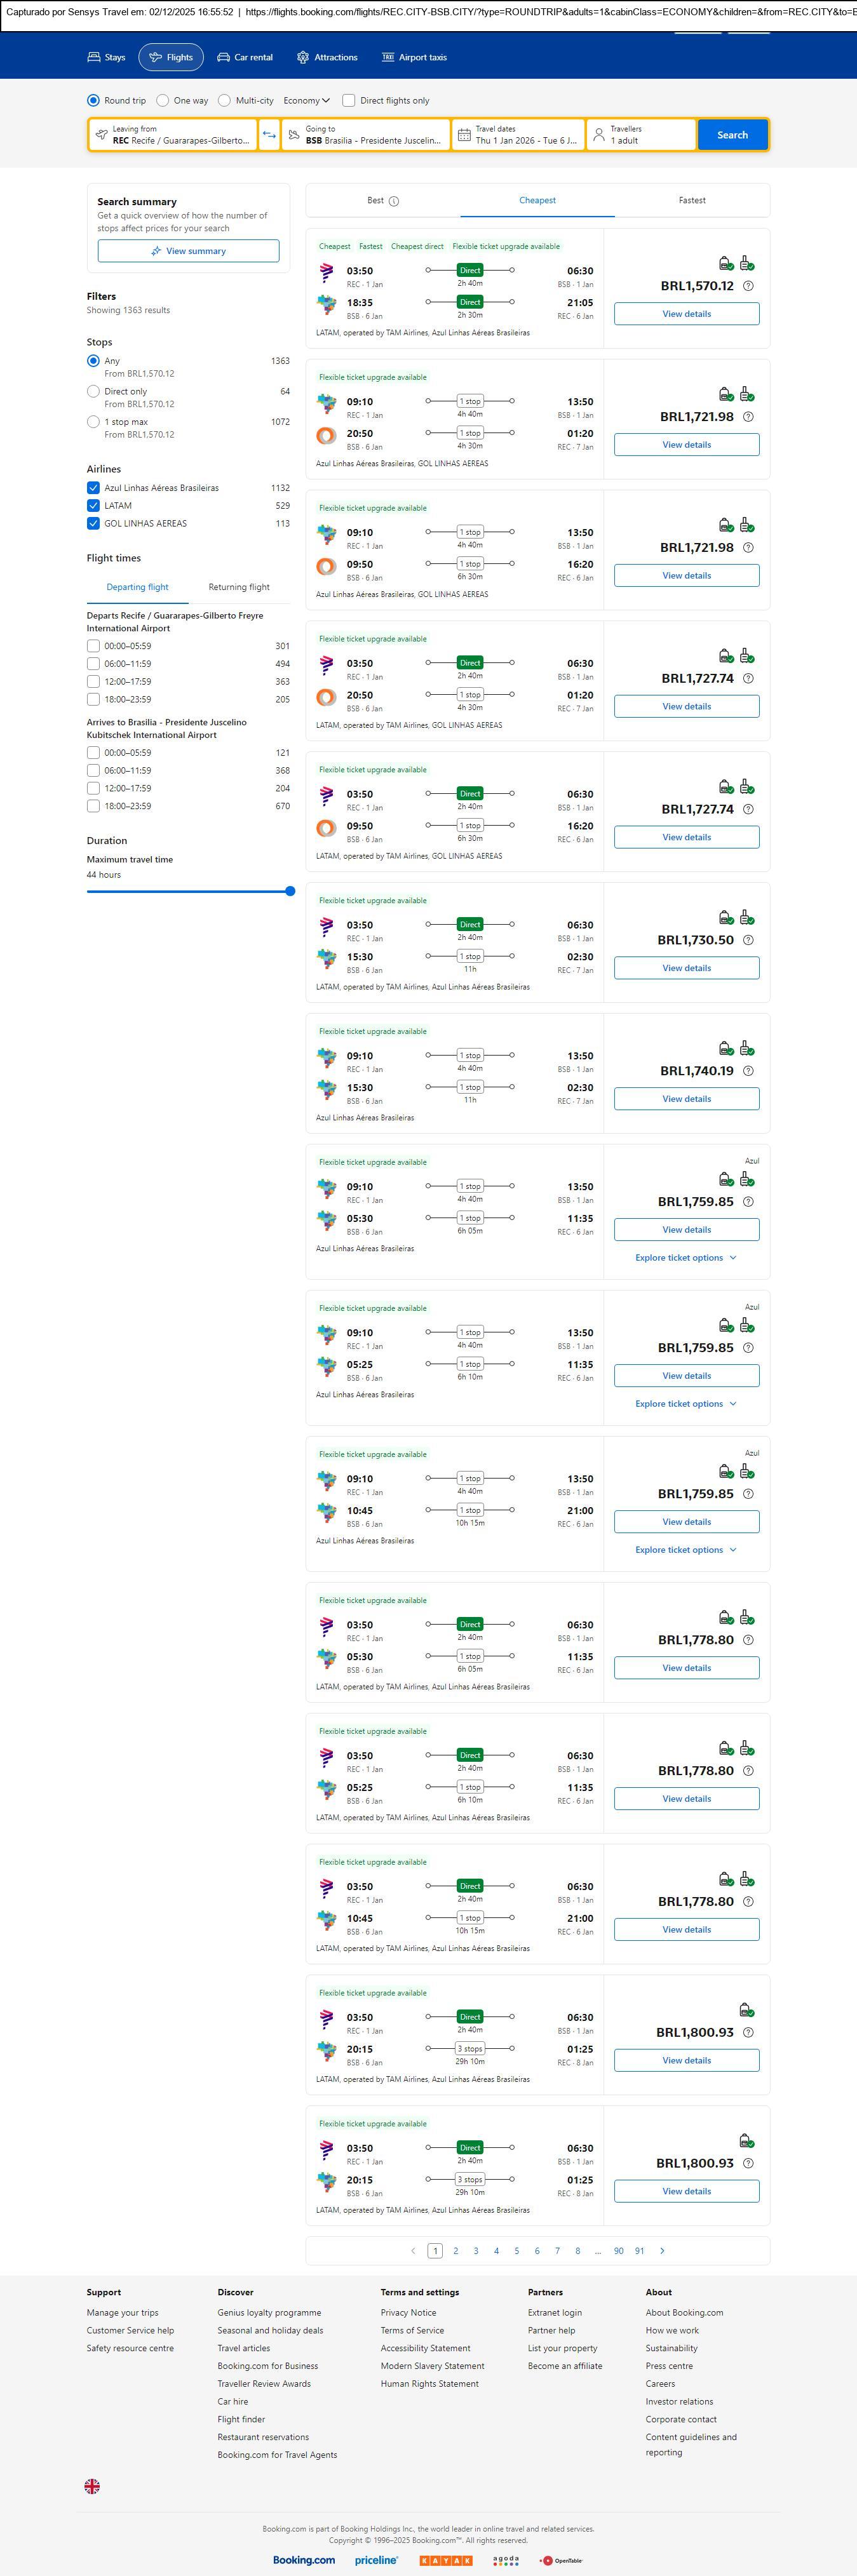Click the next page arrow in pagination

tap(662, 2250)
